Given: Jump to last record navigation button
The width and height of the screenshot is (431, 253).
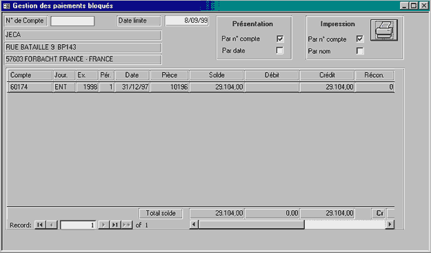Looking at the screenshot, I should pos(115,225).
